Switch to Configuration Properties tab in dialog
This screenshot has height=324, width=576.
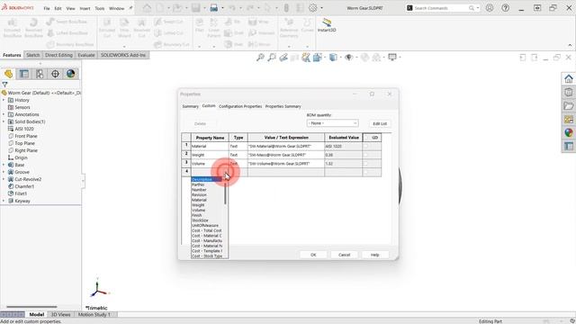pos(240,106)
